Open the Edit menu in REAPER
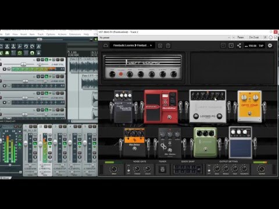Viewport: 279px width, 209px height. 8,34
